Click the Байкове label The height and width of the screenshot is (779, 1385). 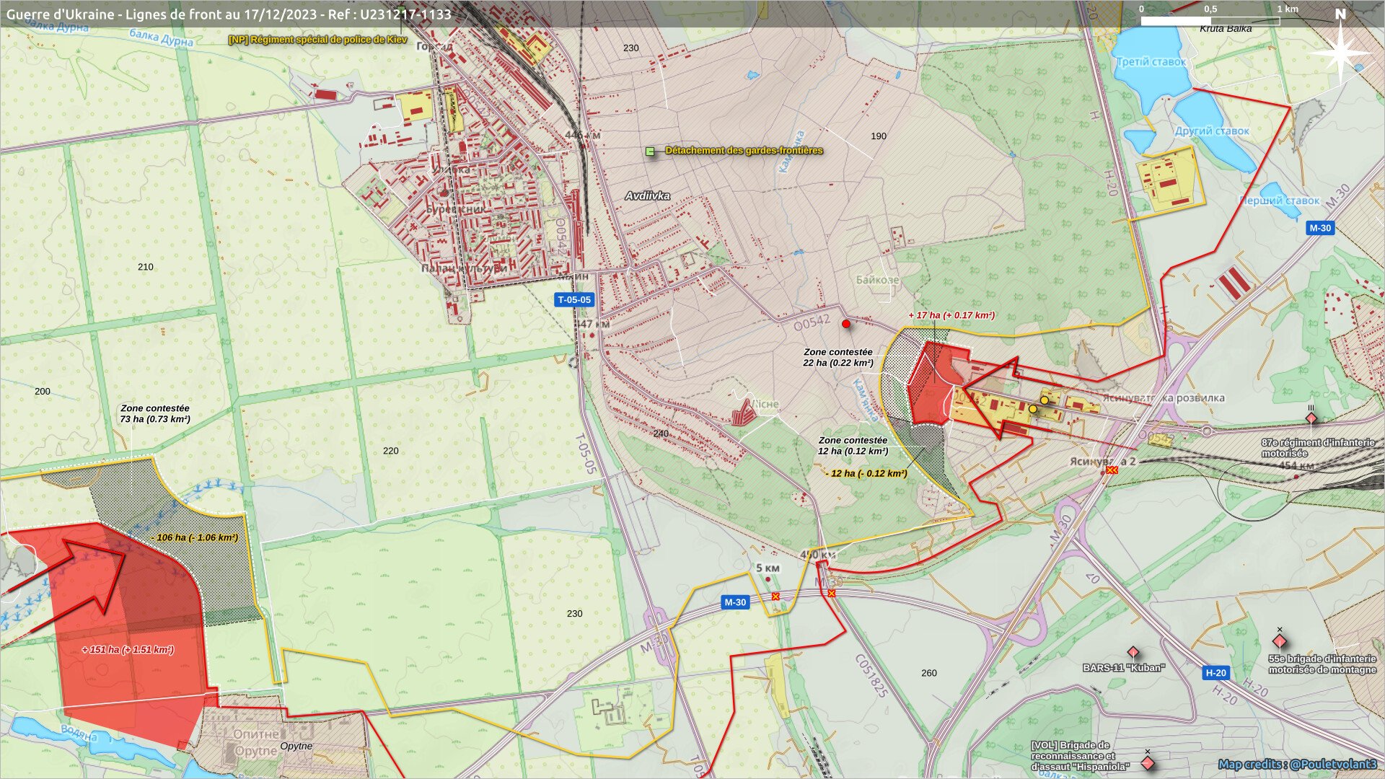coord(878,280)
